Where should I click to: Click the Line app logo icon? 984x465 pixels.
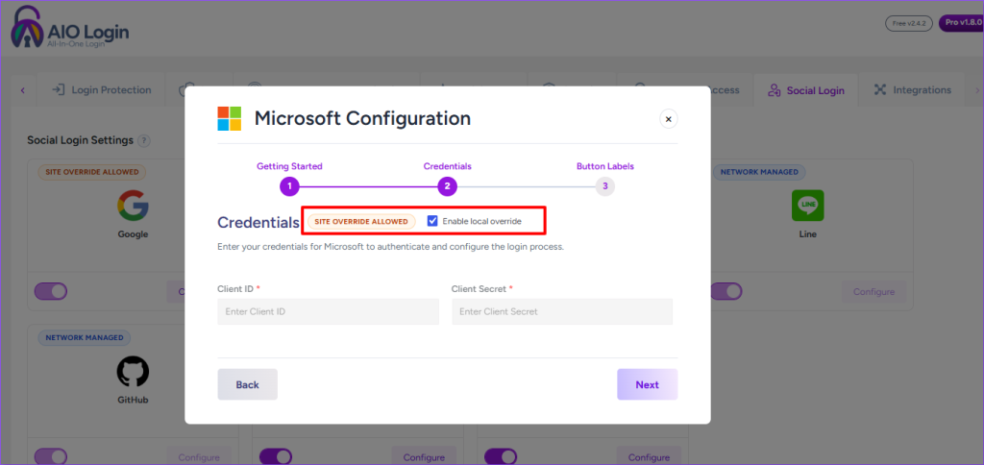(807, 206)
